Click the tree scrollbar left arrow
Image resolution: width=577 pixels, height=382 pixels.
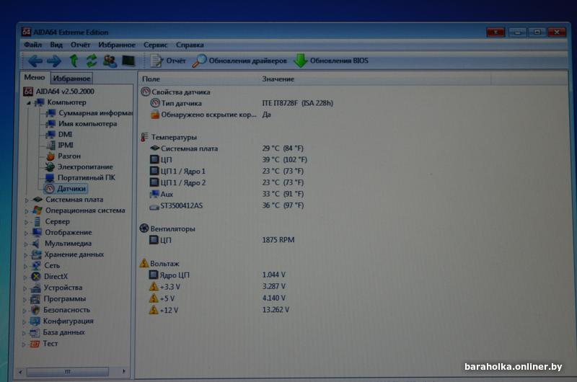coord(20,372)
